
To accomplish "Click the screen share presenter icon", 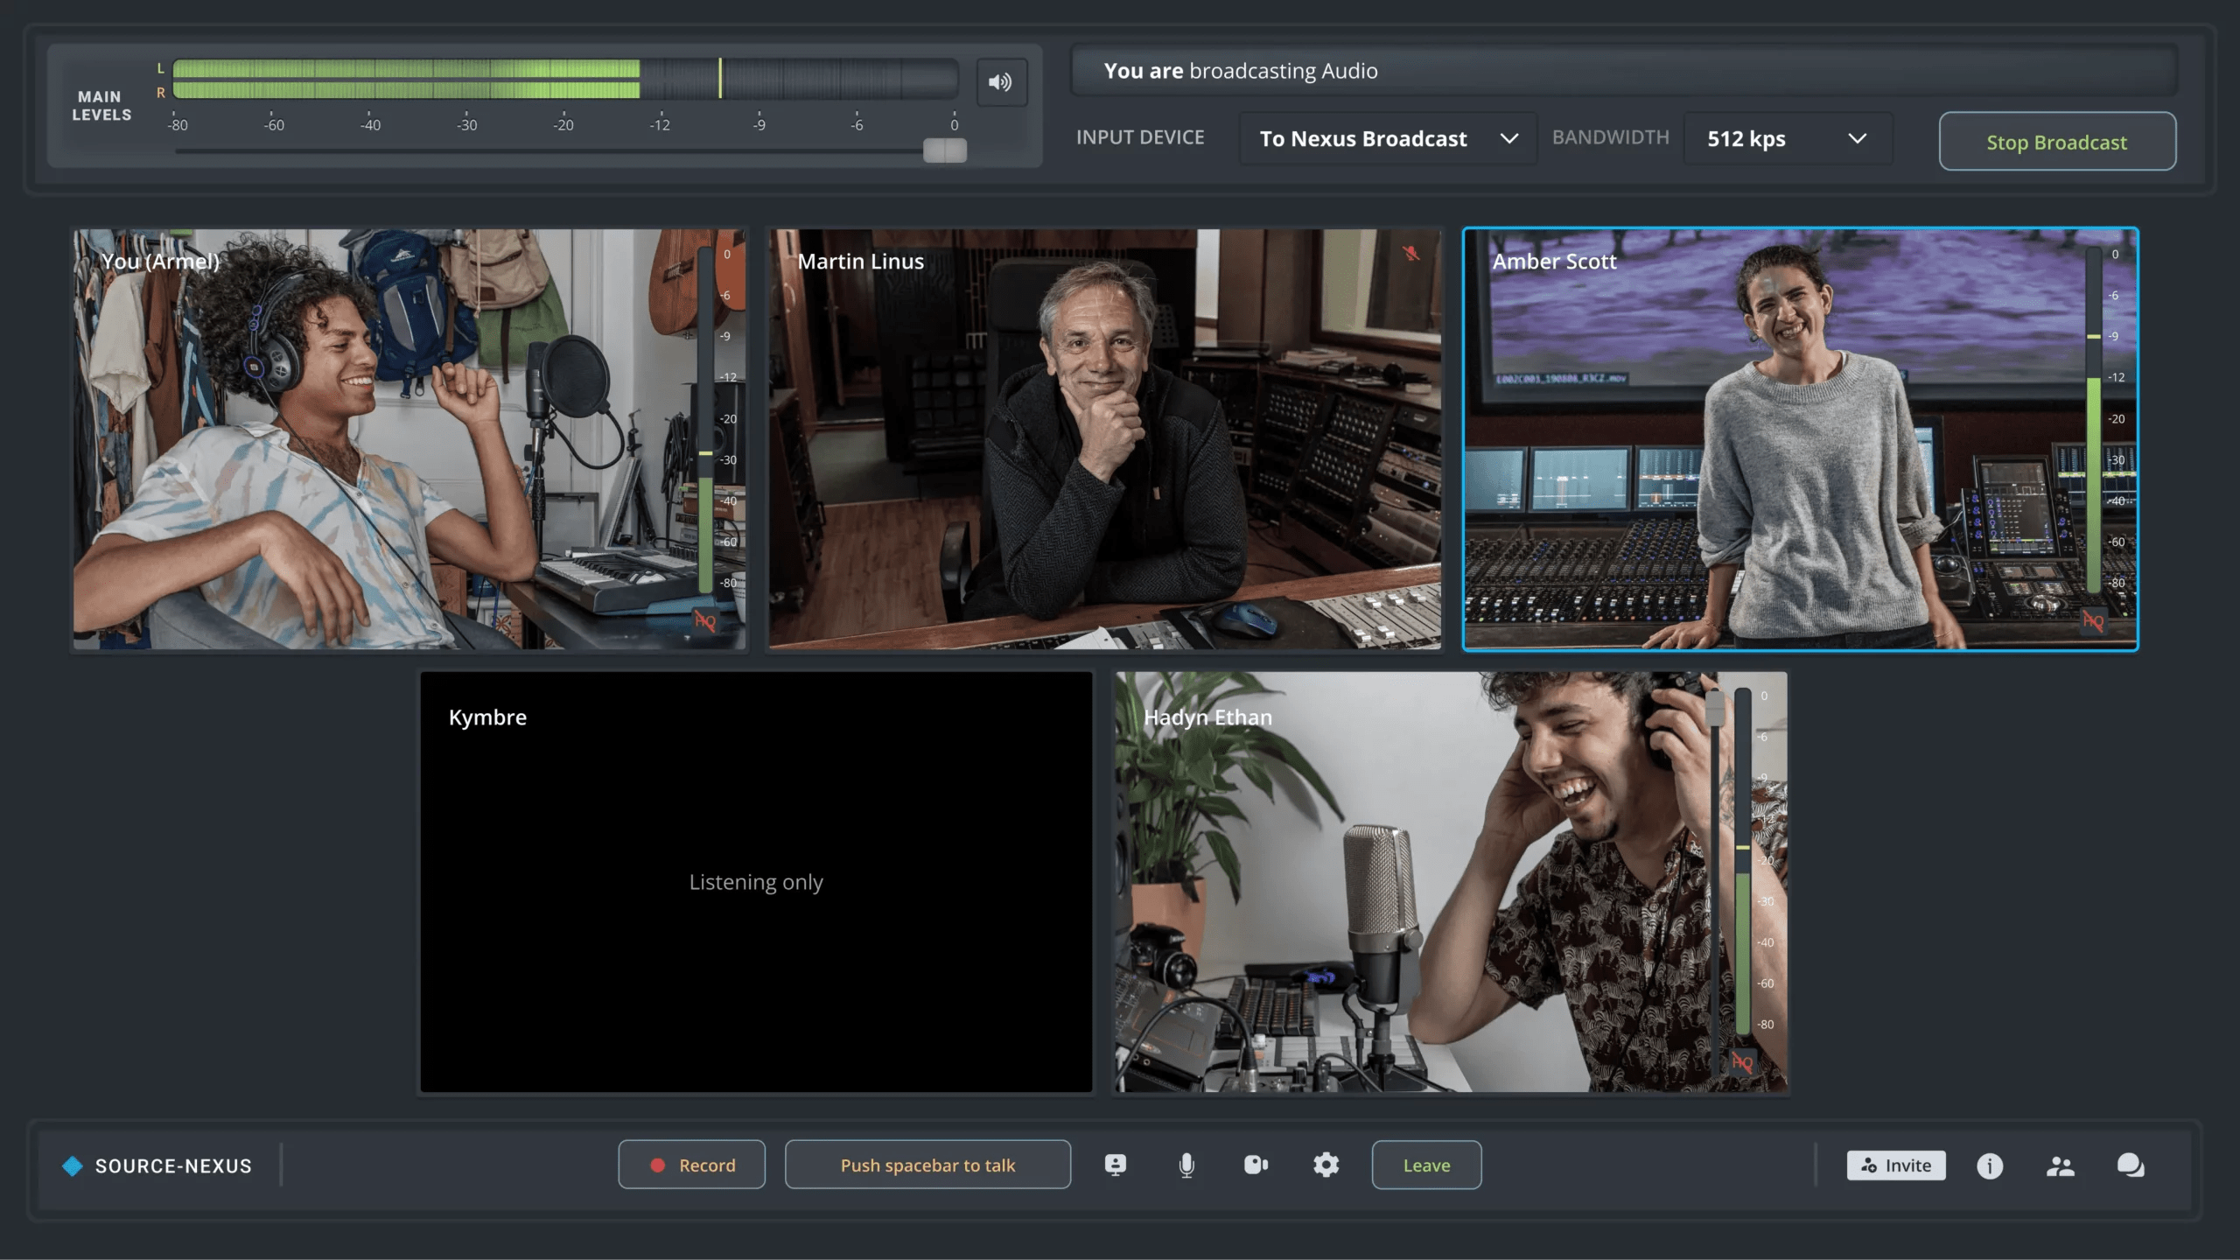I will [x=1115, y=1165].
